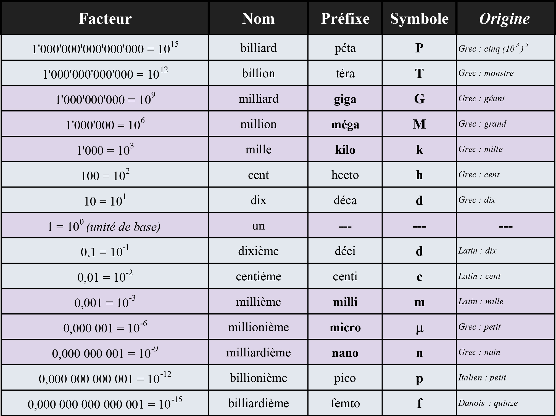Click the Facteur column header
The image size is (556, 416).
[105, 19]
